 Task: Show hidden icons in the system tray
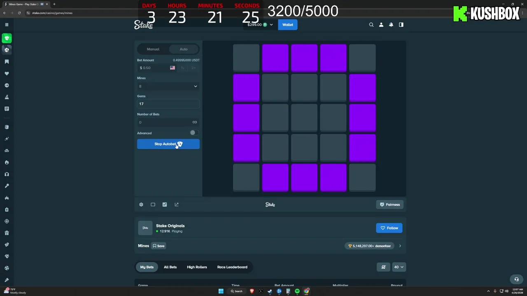coord(489,291)
